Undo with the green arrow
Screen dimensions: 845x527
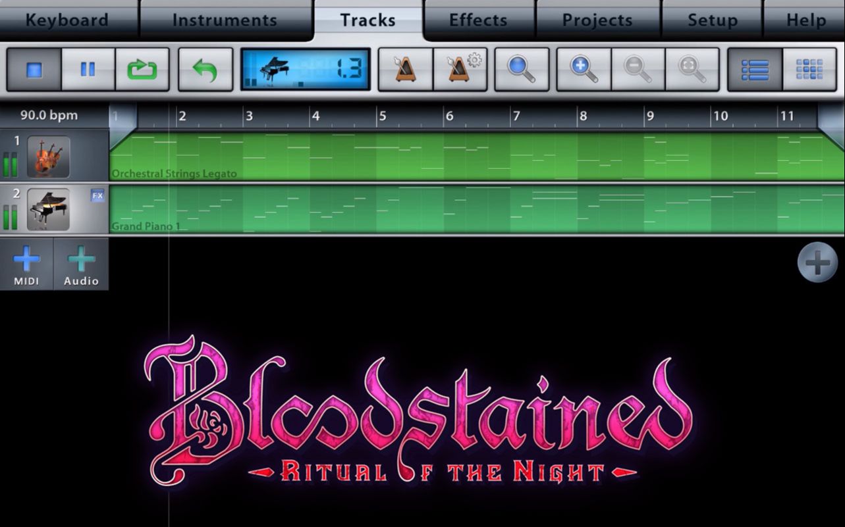205,69
